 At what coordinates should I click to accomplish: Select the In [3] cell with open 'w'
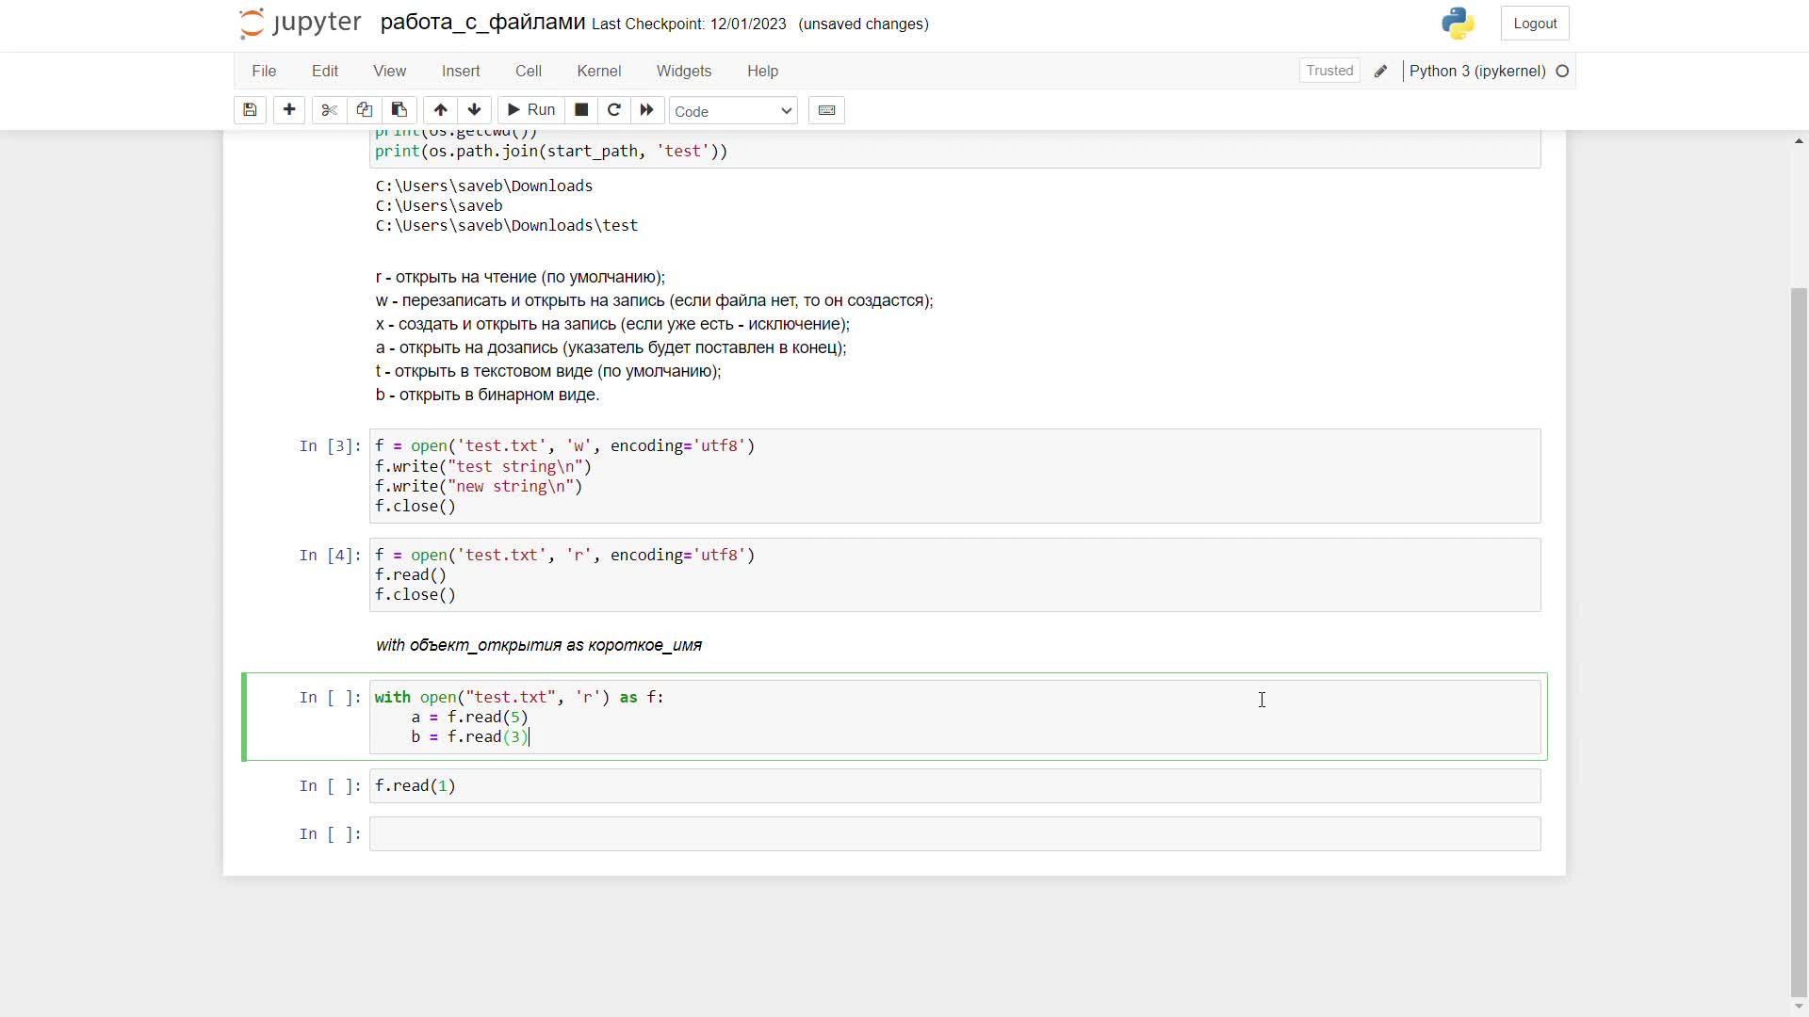click(954, 476)
